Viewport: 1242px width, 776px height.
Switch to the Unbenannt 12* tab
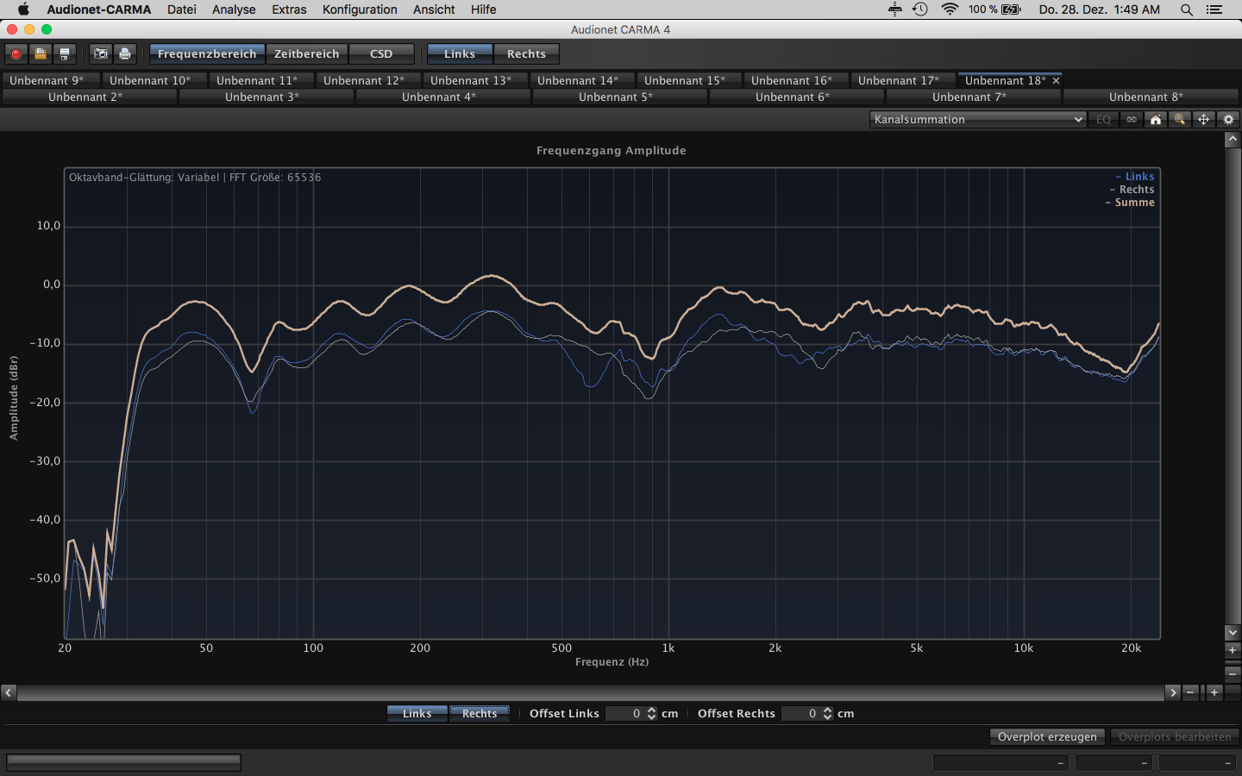tap(364, 80)
